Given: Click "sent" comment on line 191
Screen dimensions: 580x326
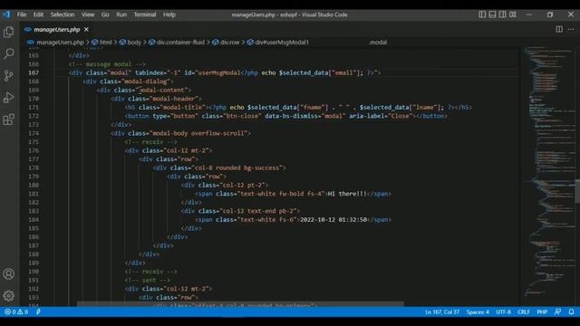Looking at the screenshot, I should (x=149, y=280).
